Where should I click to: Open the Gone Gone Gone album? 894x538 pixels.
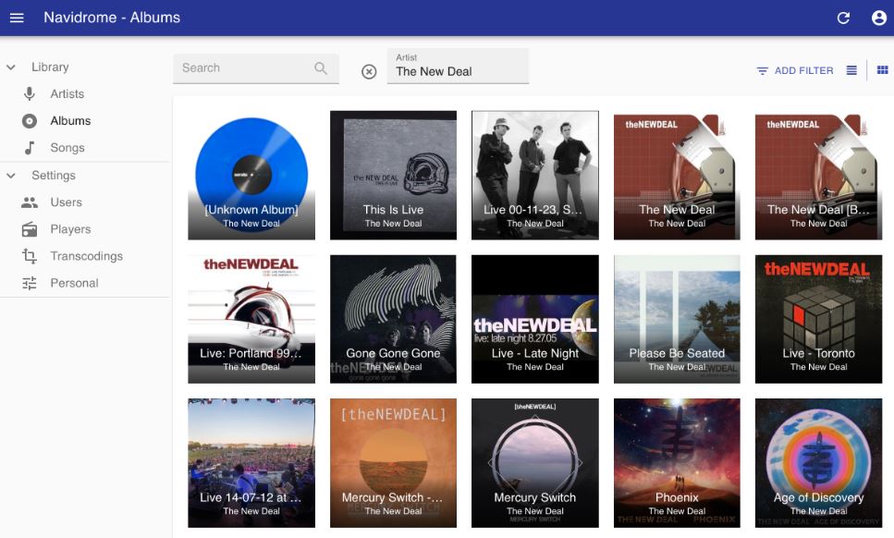(x=394, y=319)
